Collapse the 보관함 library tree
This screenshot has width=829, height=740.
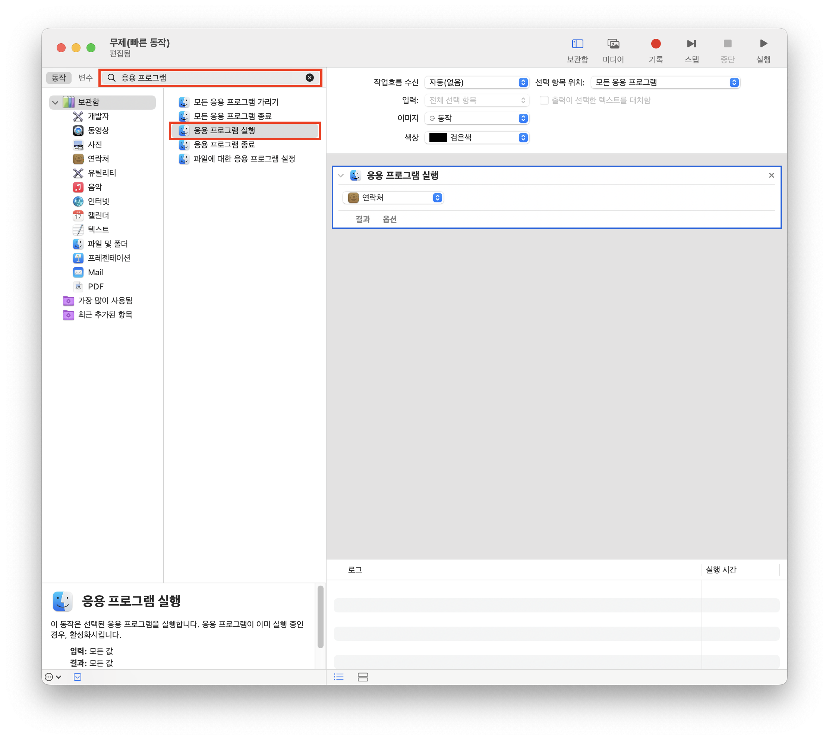(x=55, y=103)
